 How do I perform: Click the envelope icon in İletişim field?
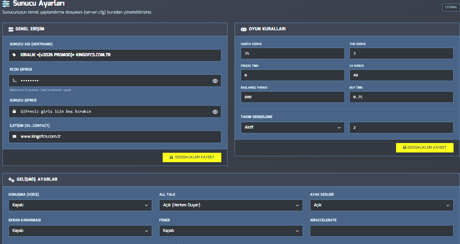pyautogui.click(x=14, y=137)
